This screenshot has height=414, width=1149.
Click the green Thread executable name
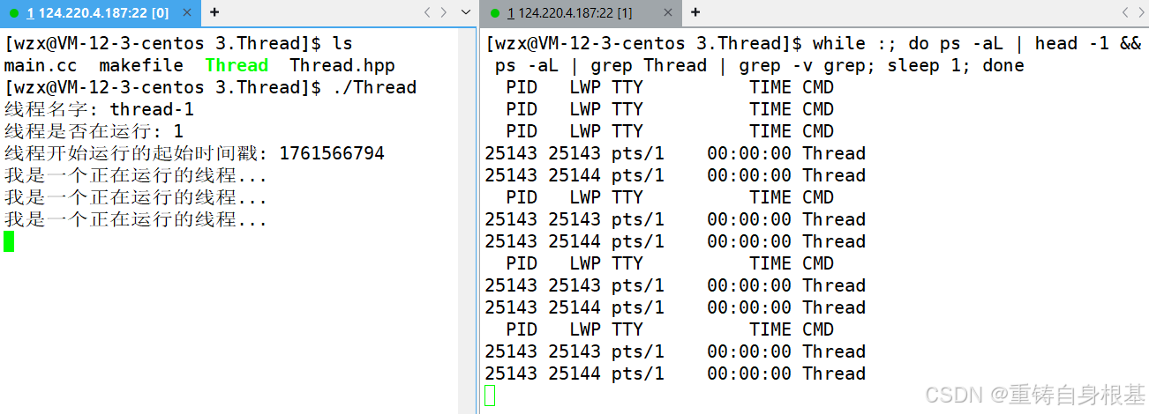point(237,65)
